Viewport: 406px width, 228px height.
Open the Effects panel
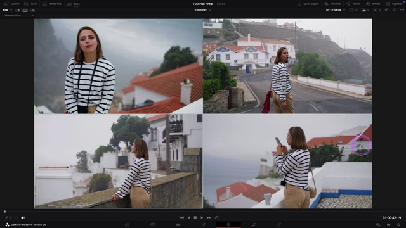pyautogui.click(x=373, y=4)
